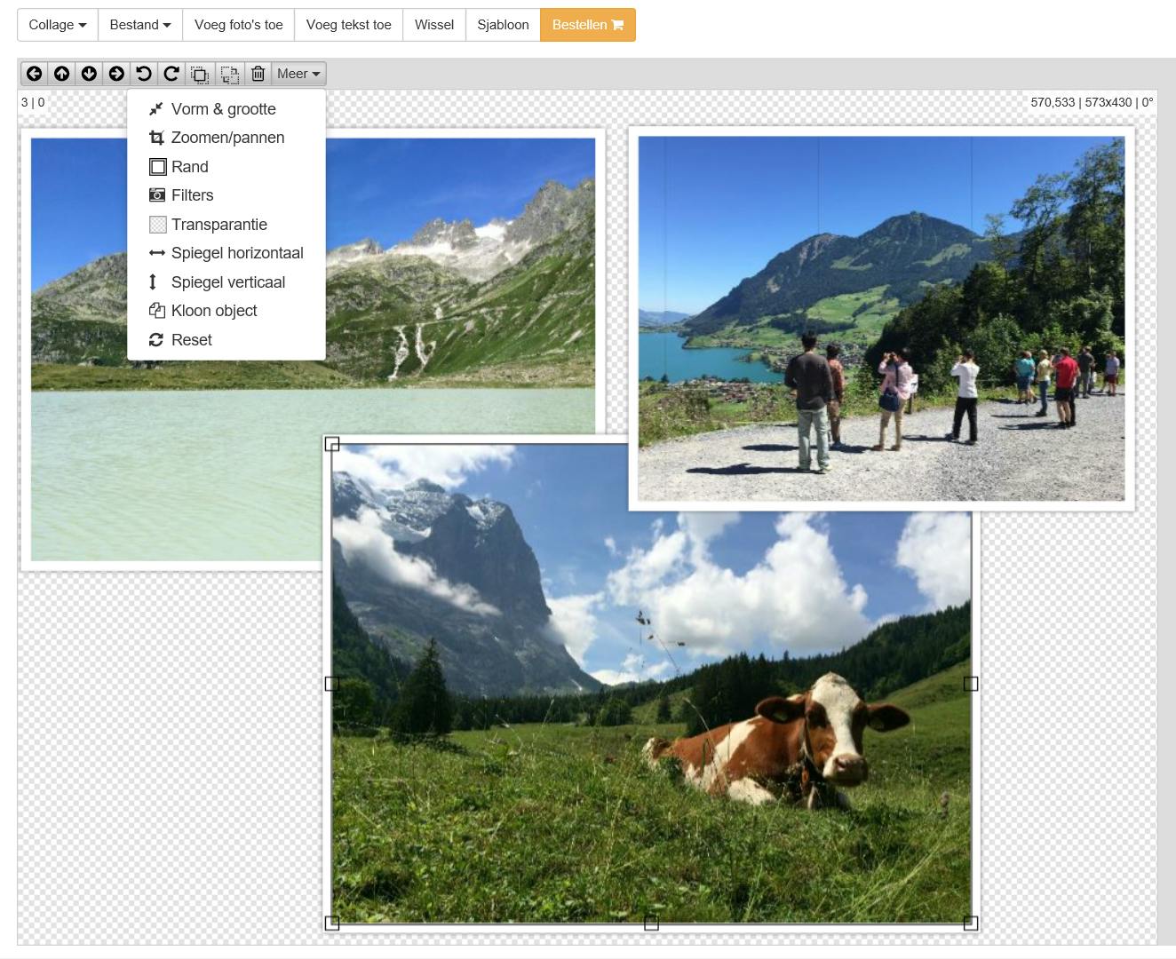Click the Voeg foto's toe button
Screen dimensions: 1176x959
[238, 25]
